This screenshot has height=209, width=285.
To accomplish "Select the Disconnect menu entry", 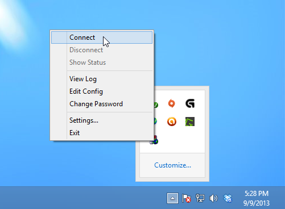I will [x=102, y=50].
